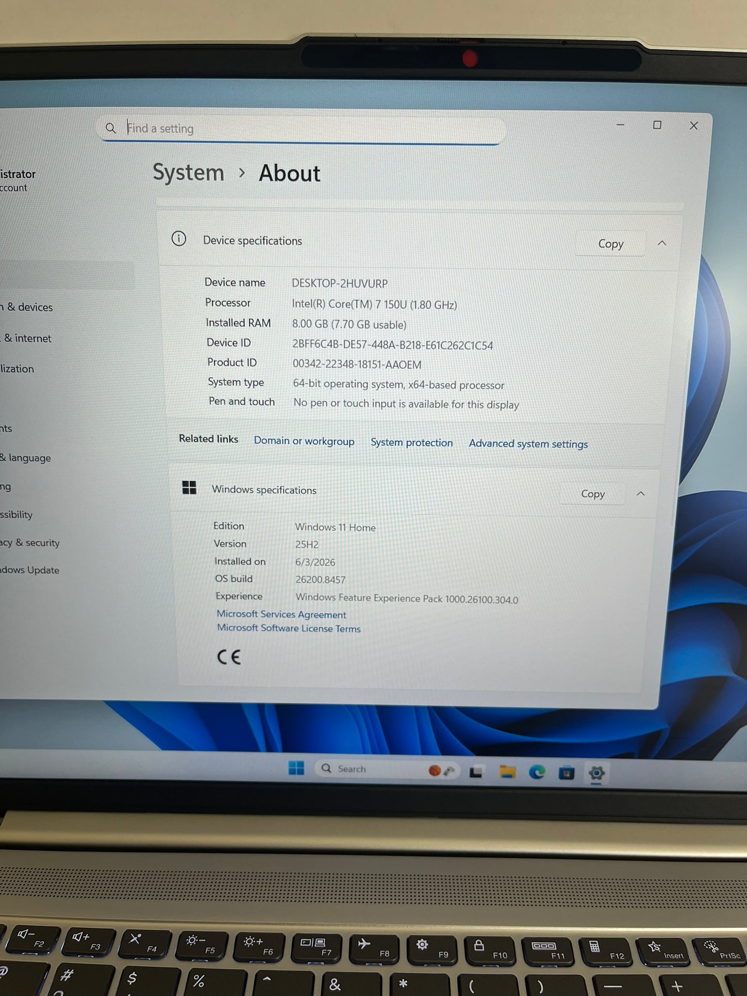This screenshot has width=747, height=996.
Task: Minimize the Settings window
Action: tap(620, 125)
